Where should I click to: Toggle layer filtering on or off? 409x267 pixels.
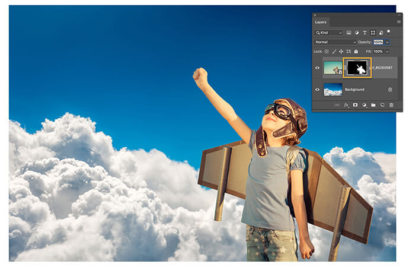click(x=388, y=32)
